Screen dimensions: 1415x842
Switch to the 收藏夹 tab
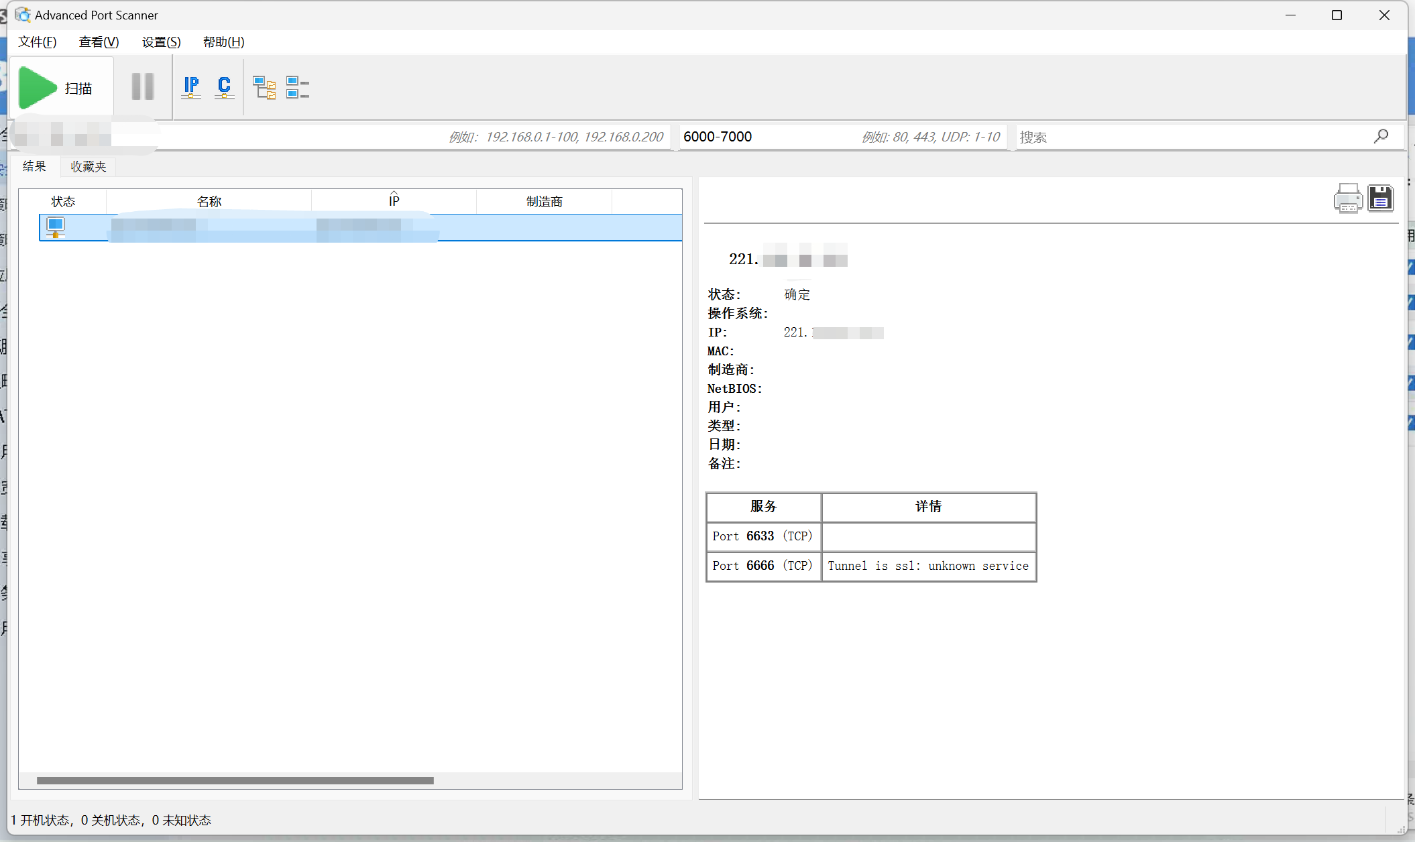[89, 166]
